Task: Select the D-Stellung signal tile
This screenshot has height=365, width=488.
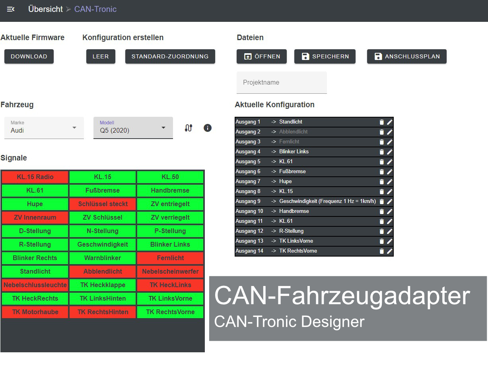Action: pyautogui.click(x=35, y=231)
